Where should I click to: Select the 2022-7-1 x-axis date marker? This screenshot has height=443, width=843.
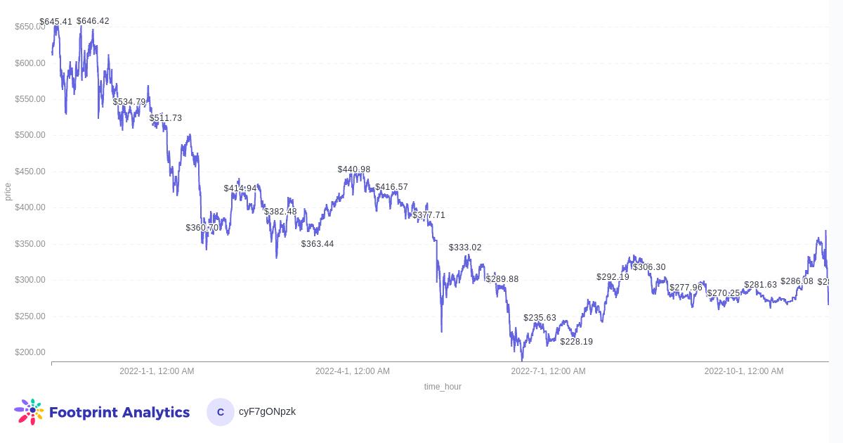(x=548, y=371)
